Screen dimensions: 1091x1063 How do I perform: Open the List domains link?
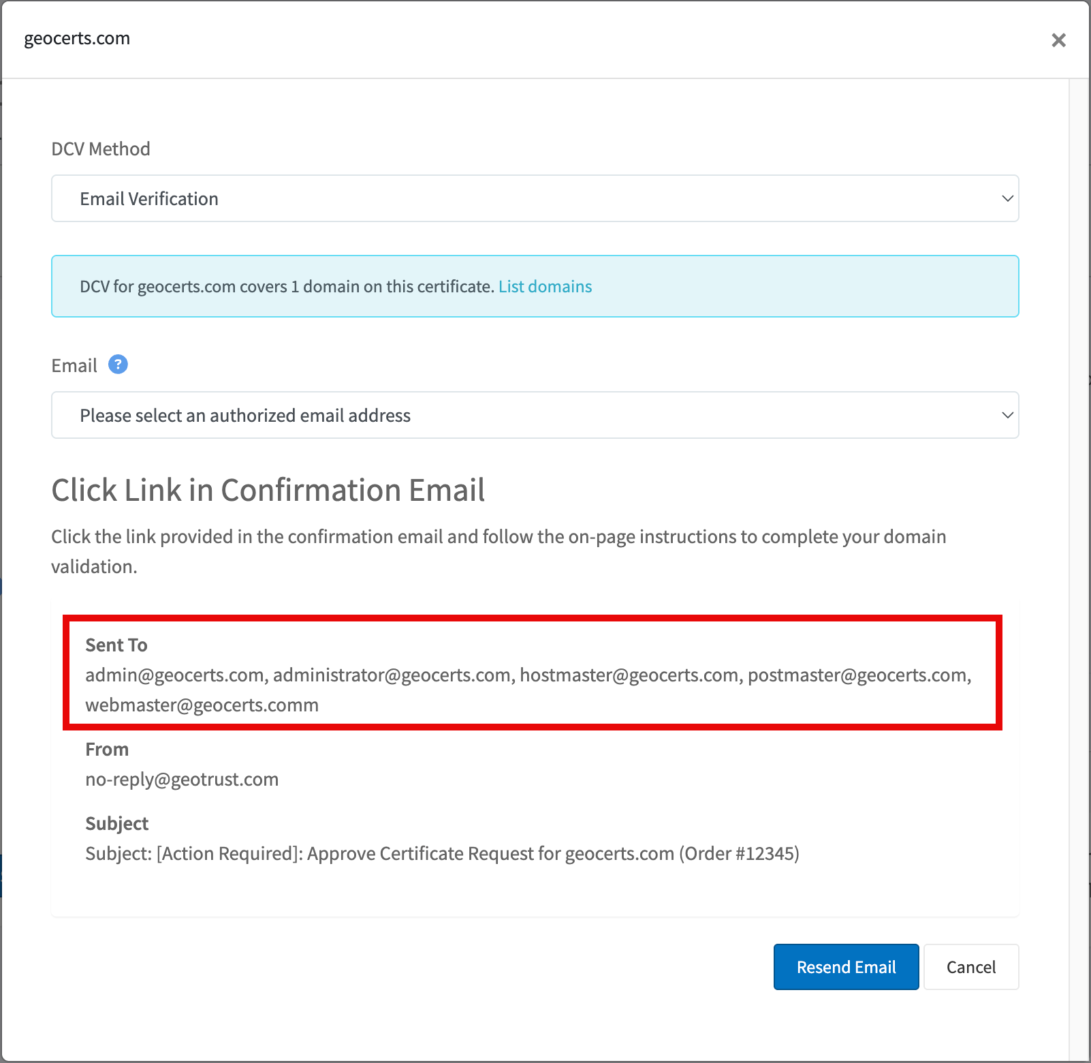pos(545,286)
